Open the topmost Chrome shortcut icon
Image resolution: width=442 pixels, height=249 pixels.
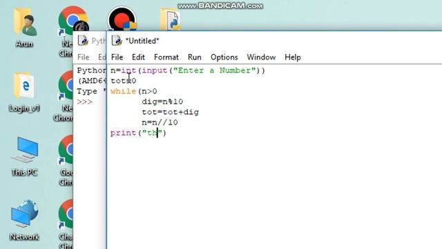coord(73,19)
